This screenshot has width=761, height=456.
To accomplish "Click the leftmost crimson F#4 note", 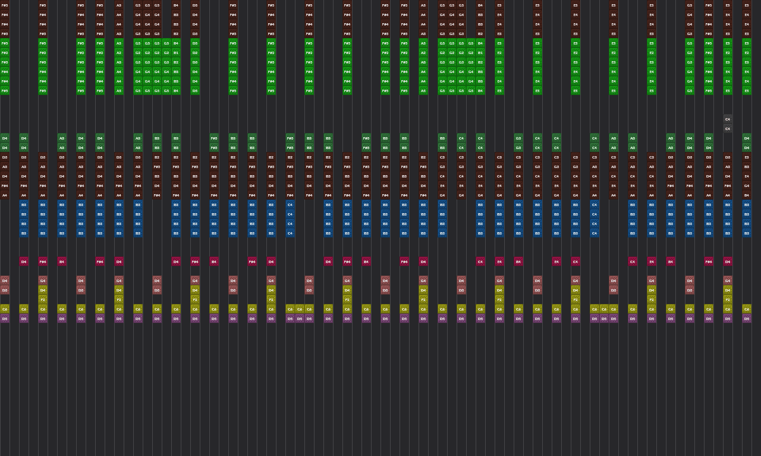I will [43, 261].
